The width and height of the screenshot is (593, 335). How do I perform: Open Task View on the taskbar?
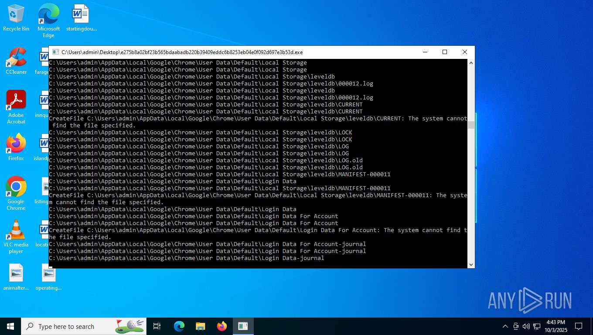pos(157,326)
